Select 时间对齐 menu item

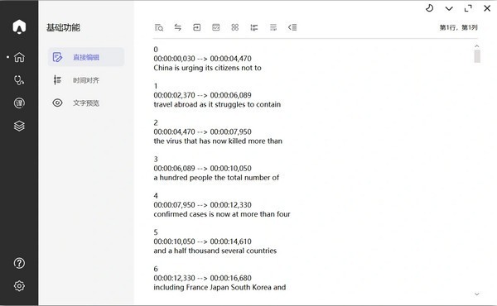86,80
